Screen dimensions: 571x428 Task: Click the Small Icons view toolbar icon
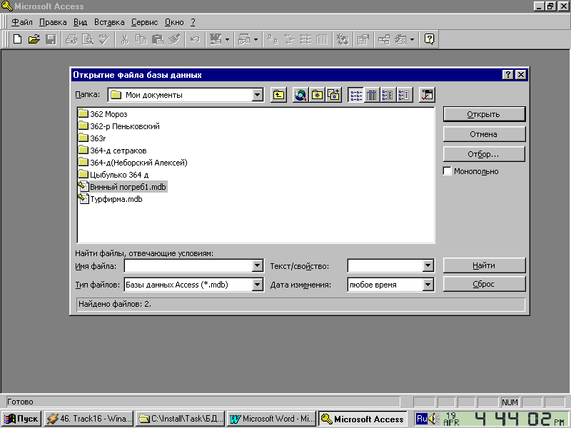pos(289,39)
